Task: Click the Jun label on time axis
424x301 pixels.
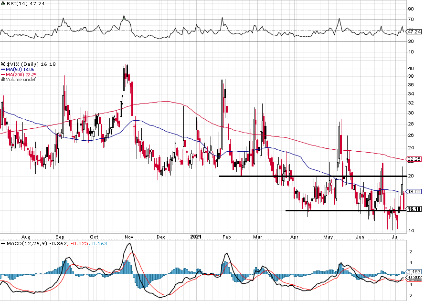Action: [x=360, y=237]
